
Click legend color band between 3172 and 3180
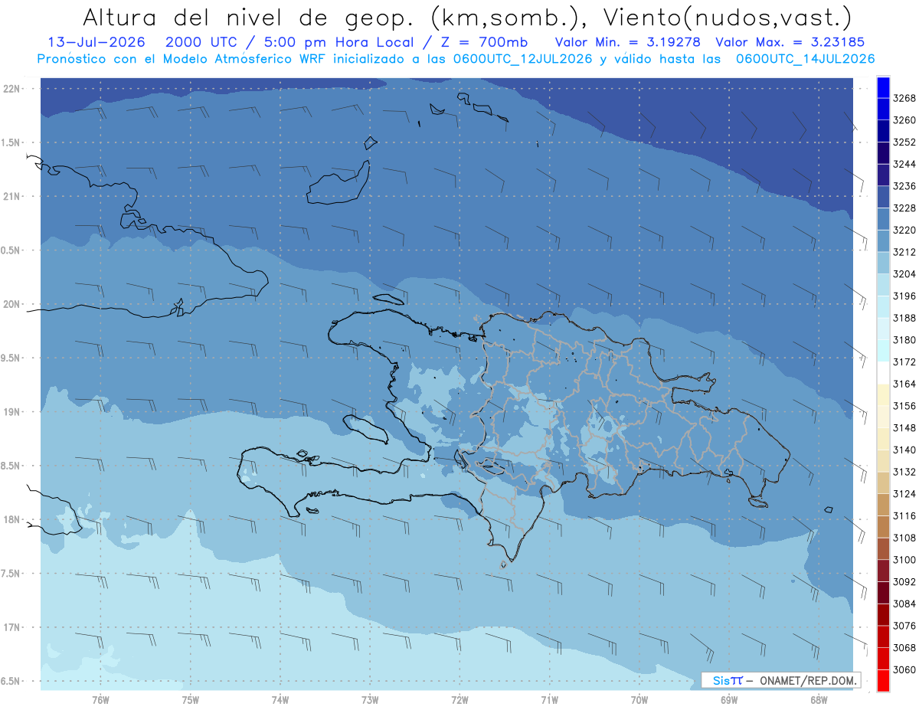[x=882, y=351]
